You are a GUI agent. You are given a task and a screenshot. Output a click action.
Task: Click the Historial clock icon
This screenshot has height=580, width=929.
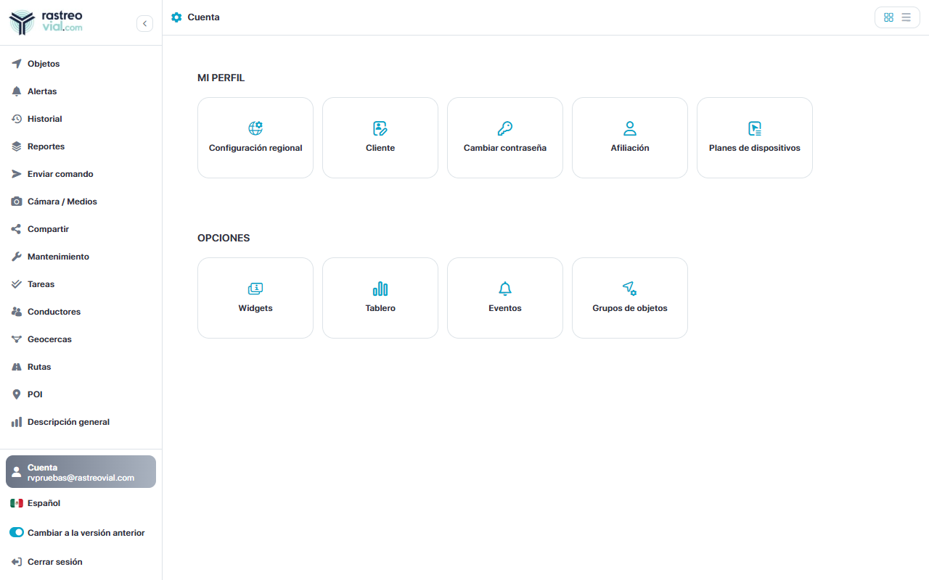point(17,119)
